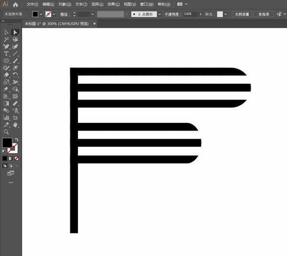
Task: Open the workspace switcher dropdown
Action: coord(182,4)
